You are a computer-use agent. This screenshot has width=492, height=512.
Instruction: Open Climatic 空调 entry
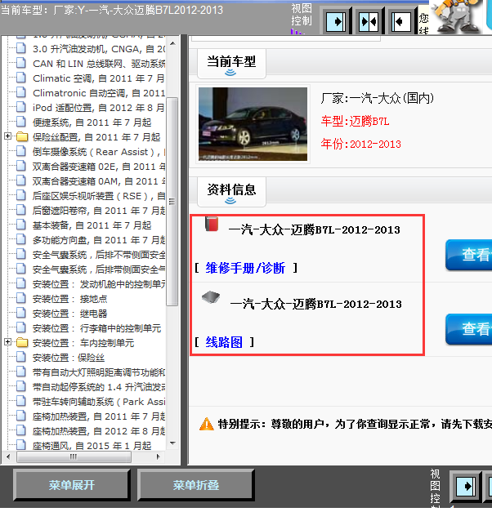[x=98, y=78]
